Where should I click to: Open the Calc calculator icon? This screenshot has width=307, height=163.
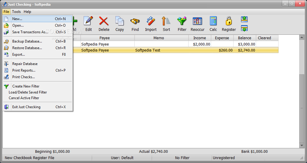(213, 21)
